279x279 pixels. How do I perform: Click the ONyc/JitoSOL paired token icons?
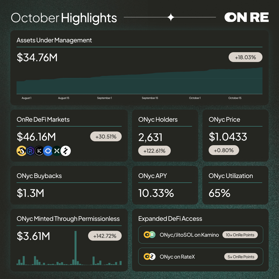149,235
